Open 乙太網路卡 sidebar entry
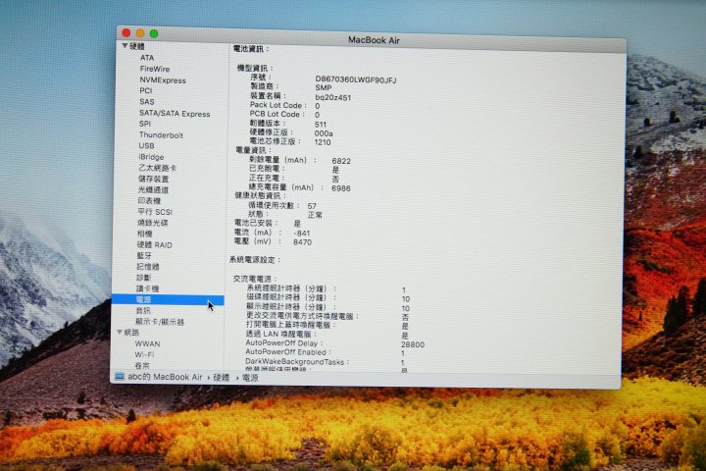The image size is (706, 471). [157, 168]
